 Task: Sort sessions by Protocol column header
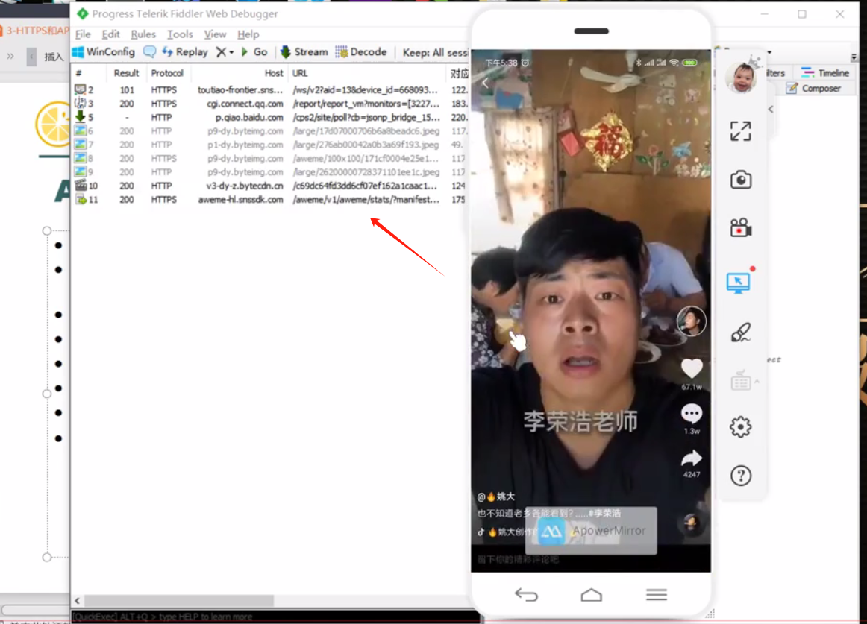(x=167, y=73)
